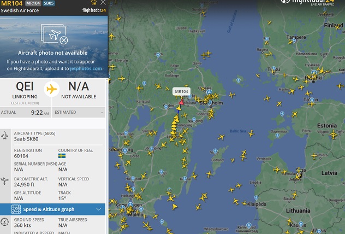Image resolution: width=345 pixels, height=234 pixels.
Task: Click the altitude section aircraft icon
Action: (x=4, y=181)
